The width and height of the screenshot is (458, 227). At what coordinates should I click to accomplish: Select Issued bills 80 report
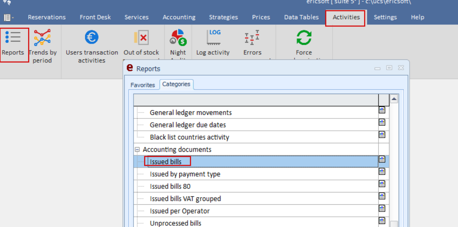point(170,186)
